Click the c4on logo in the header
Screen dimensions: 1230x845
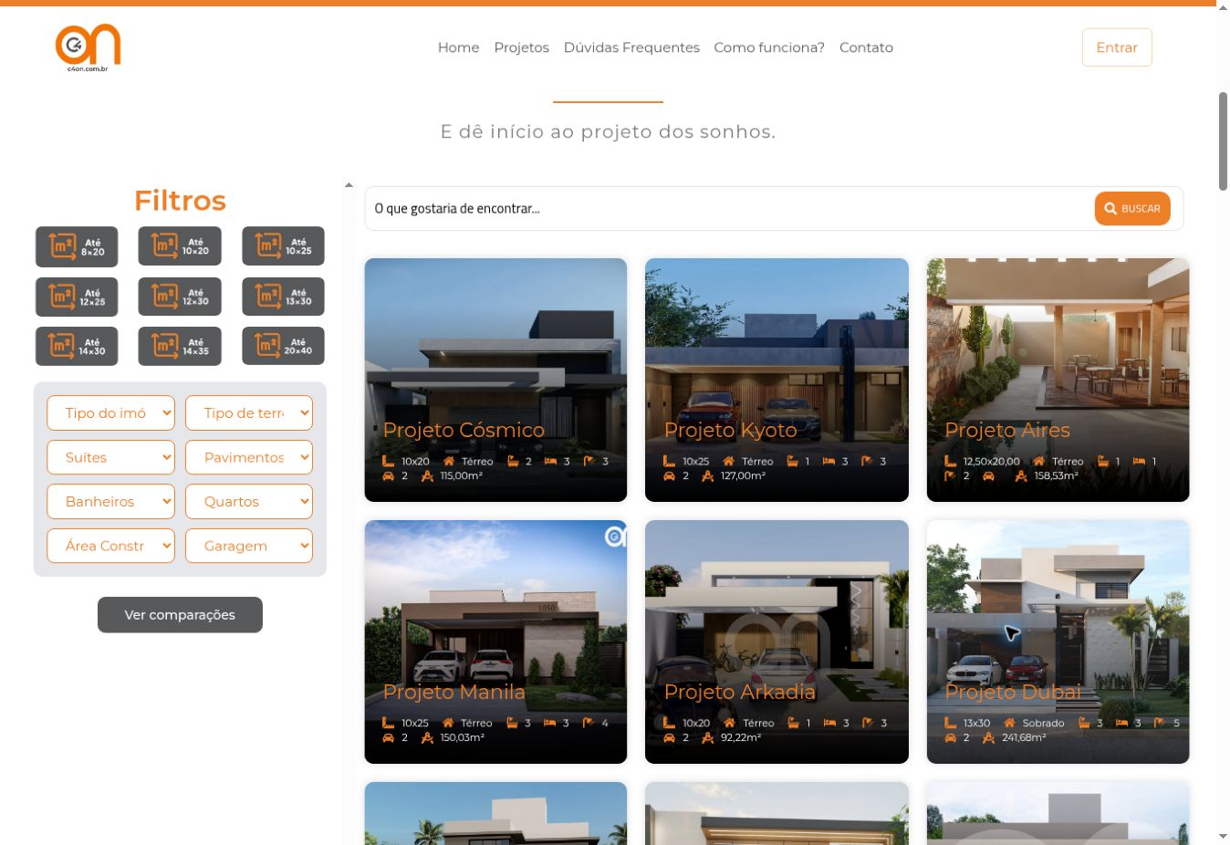coord(88,47)
